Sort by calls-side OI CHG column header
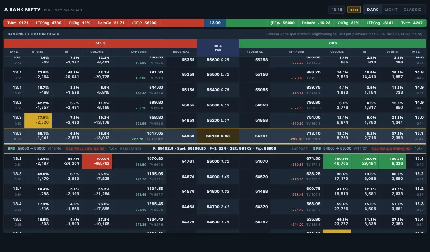430x252 pixels. (x=38, y=52)
